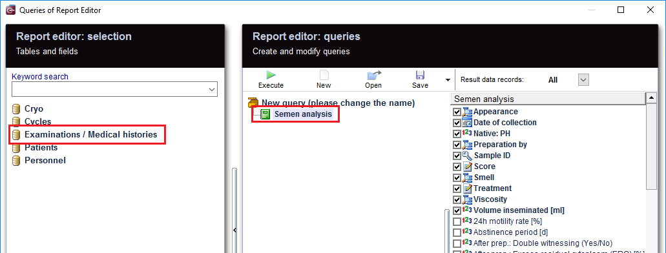Screen dimensions: 666x253
Task: Open the Cryo tables entry
Action: pos(34,109)
